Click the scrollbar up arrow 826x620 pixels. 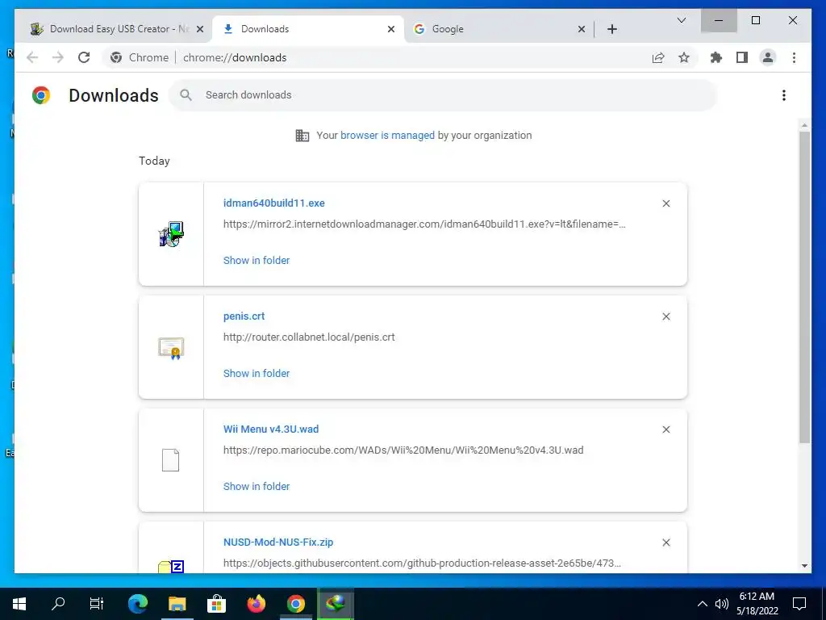point(804,125)
